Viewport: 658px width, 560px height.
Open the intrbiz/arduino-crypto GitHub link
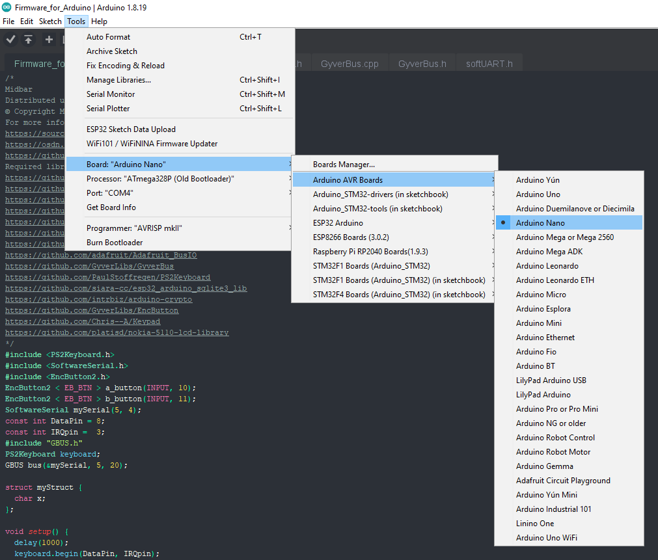tap(99, 299)
